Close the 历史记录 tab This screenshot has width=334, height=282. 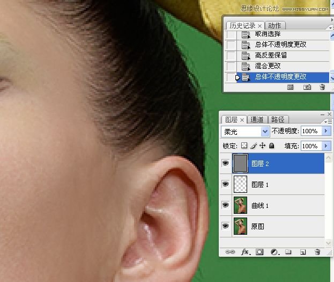259,26
